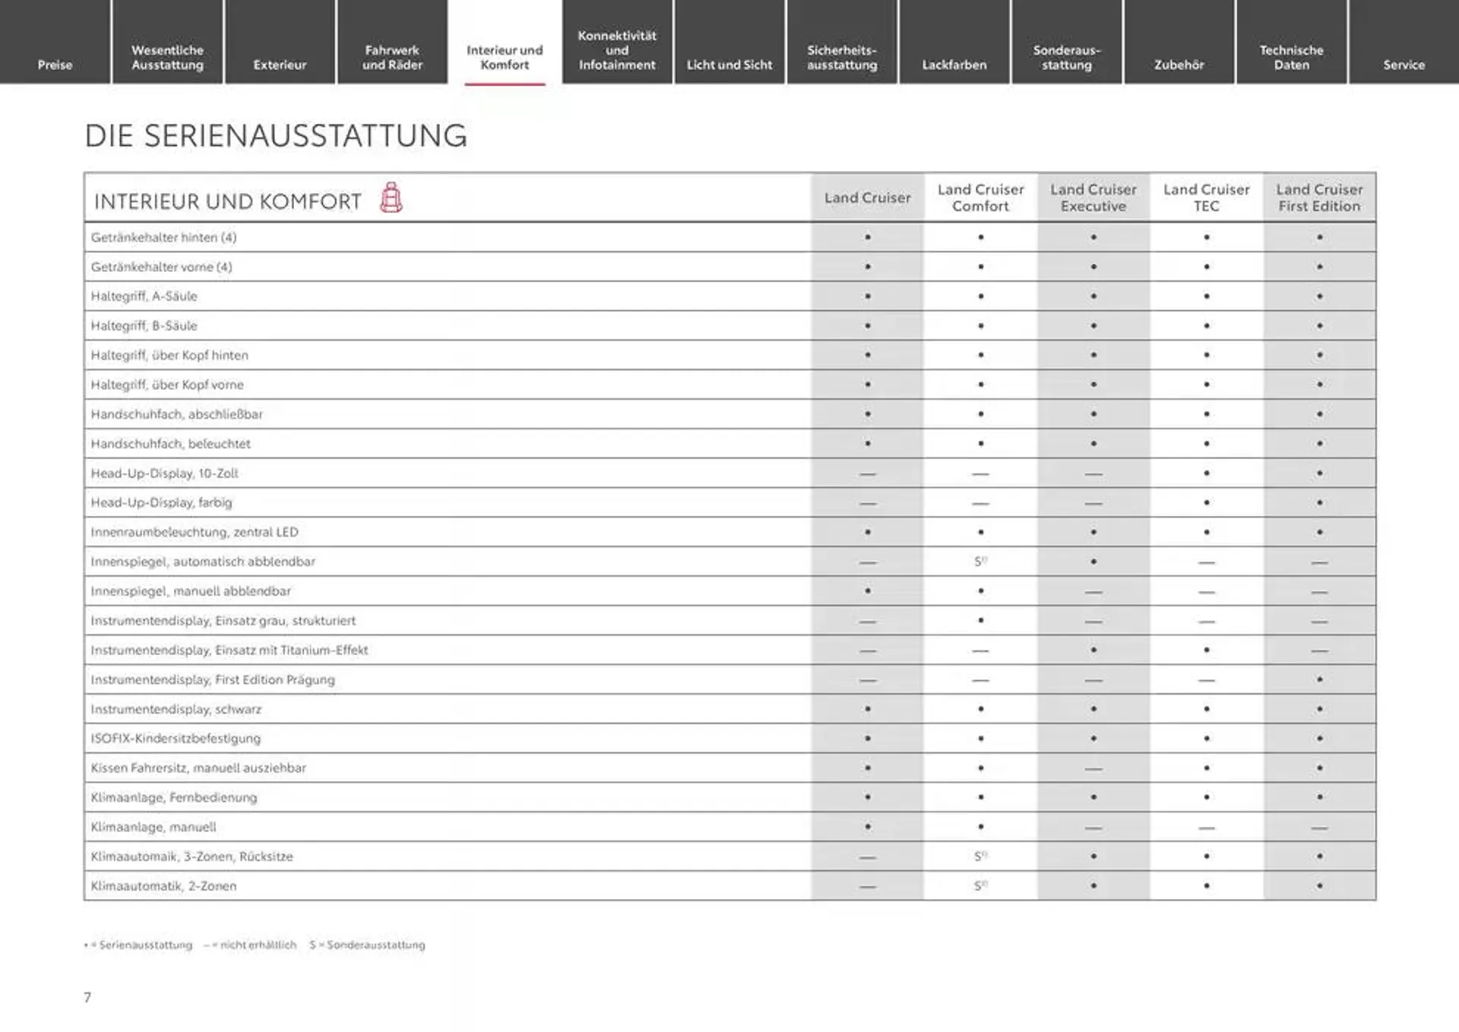Select the Getränkehalter hinten (4) row label
This screenshot has height=1032, width=1459.
click(163, 237)
